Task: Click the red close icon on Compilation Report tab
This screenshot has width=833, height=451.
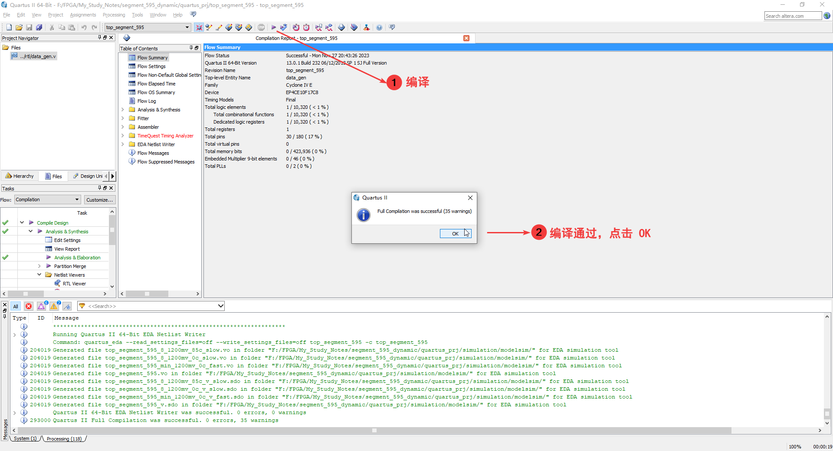Action: tap(466, 38)
